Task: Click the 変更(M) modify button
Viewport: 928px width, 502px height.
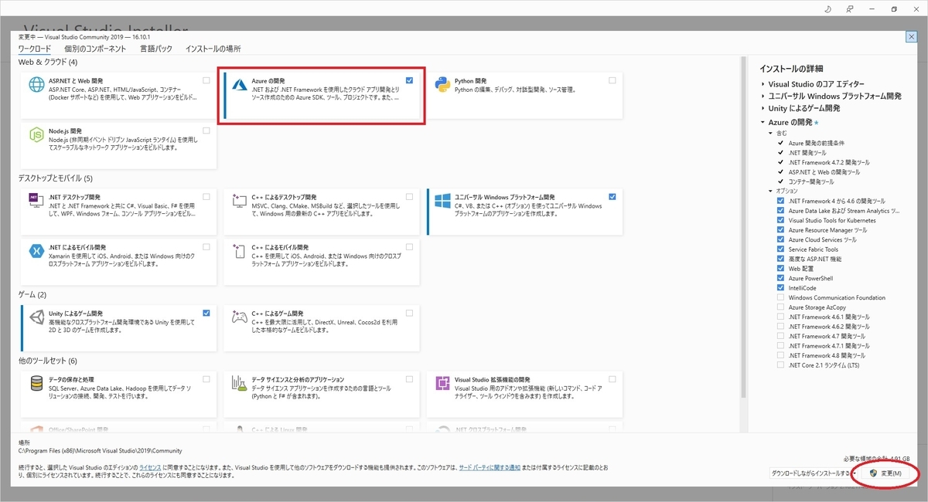Action: coord(887,473)
